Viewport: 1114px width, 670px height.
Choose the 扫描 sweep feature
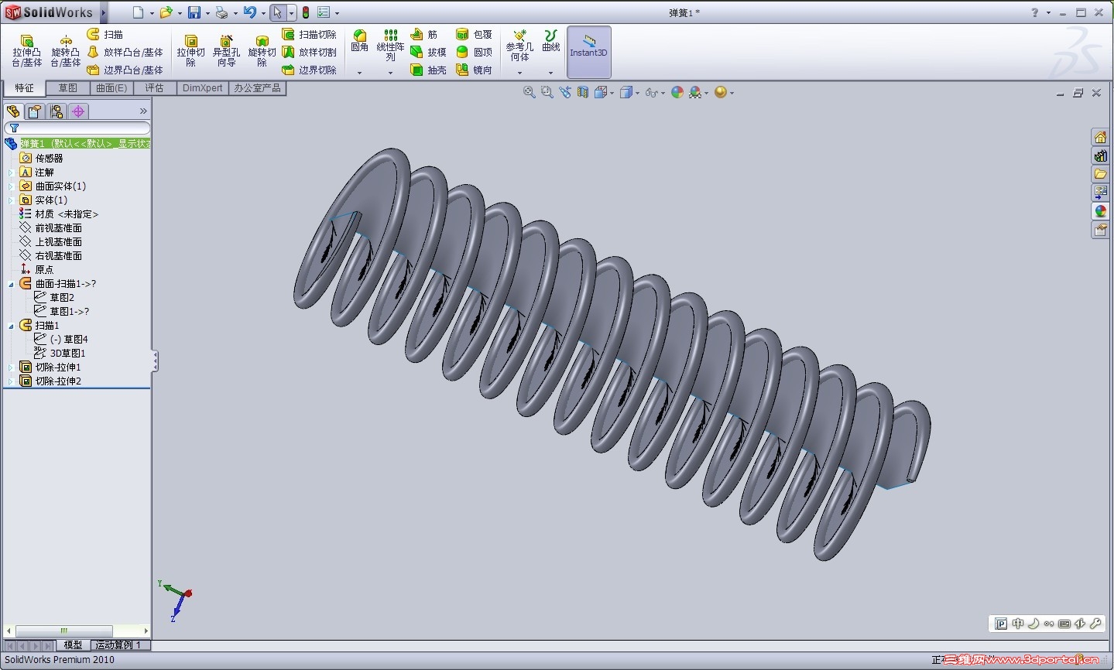pyautogui.click(x=105, y=34)
